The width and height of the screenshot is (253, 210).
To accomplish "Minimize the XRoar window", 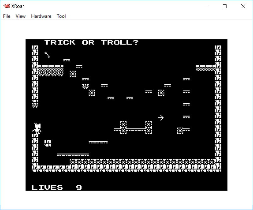I will pos(207,6).
